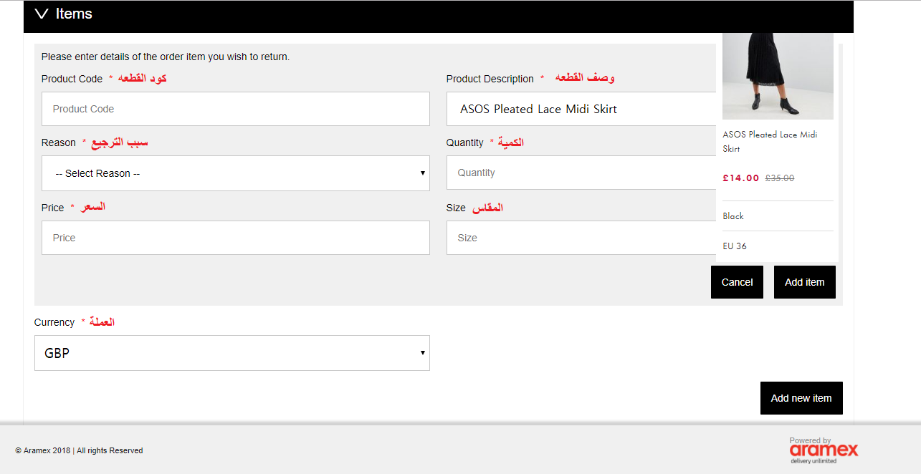Click the Size input field
Viewport: 921px width, 474px height.
coord(581,238)
